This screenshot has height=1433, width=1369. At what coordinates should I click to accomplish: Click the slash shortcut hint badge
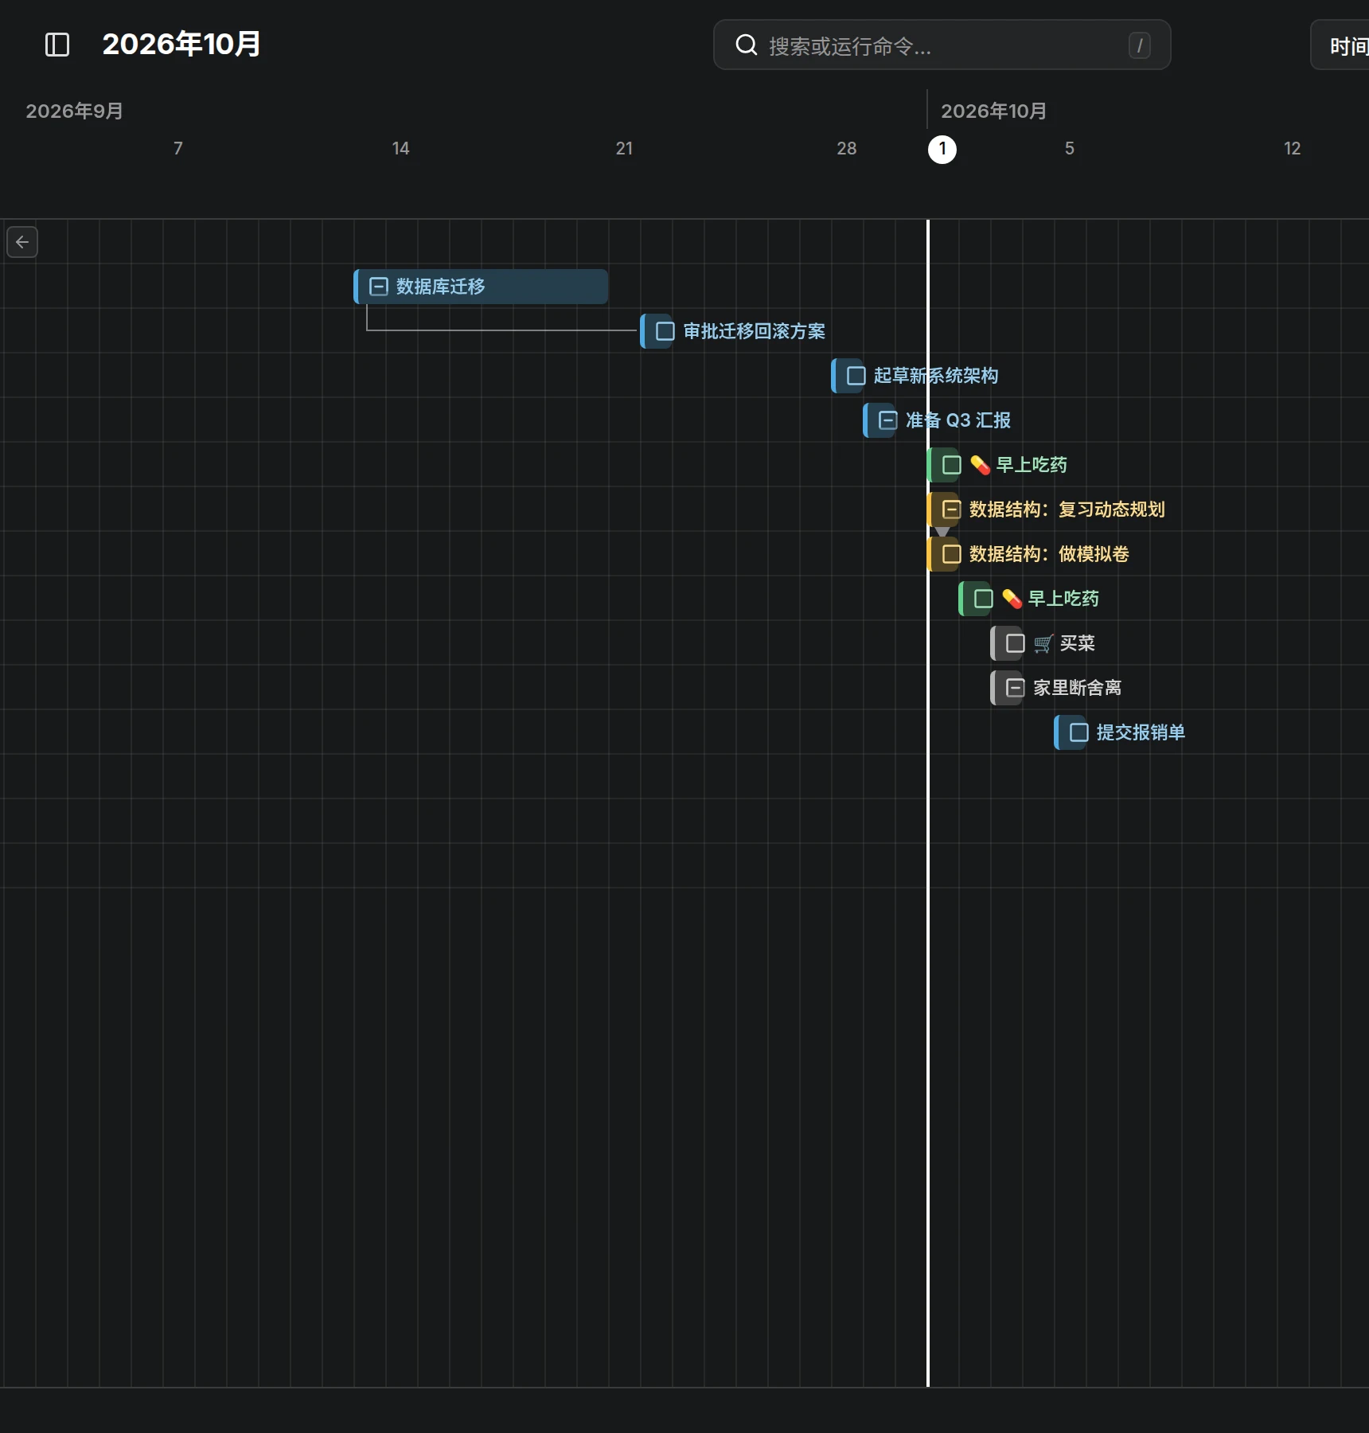[x=1139, y=45]
